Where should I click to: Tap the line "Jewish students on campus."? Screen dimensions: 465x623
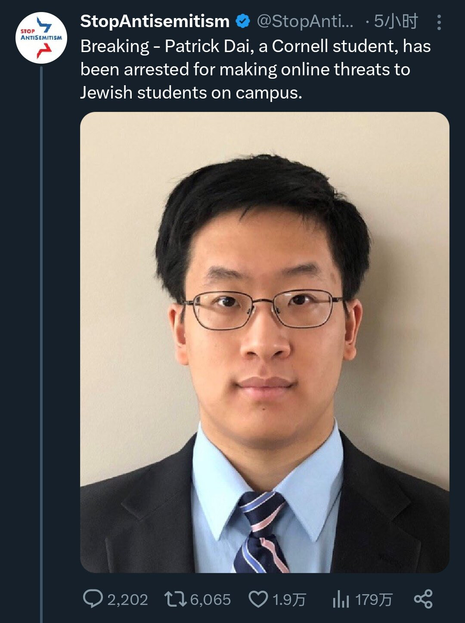tap(191, 93)
